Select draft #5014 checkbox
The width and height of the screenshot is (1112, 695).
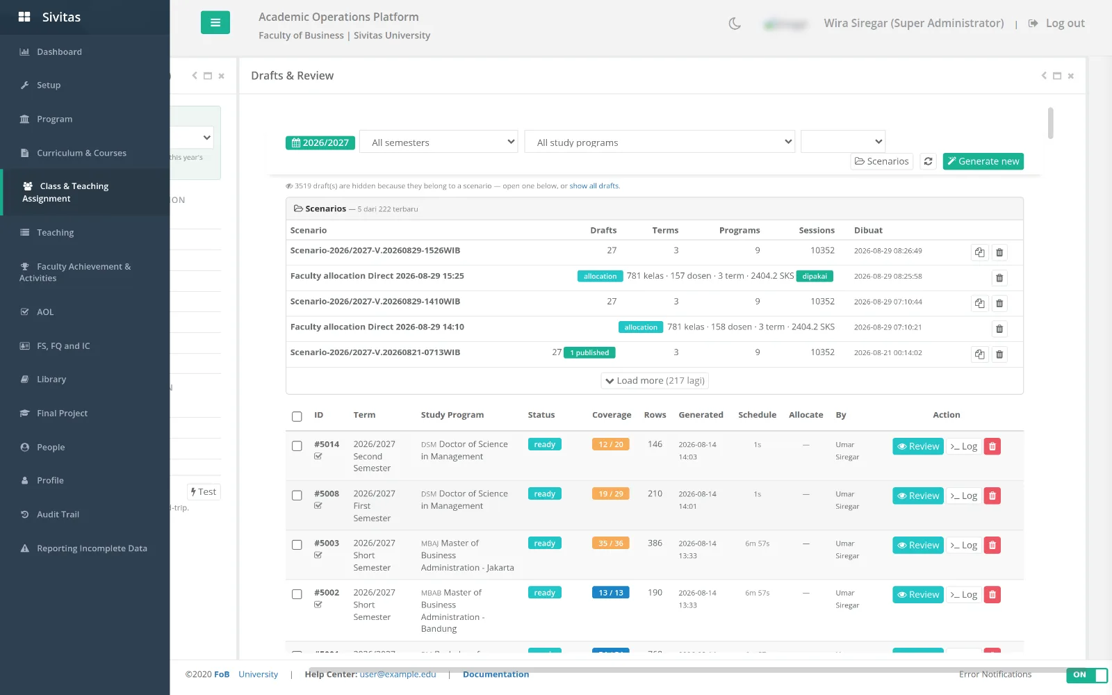pyautogui.click(x=297, y=446)
